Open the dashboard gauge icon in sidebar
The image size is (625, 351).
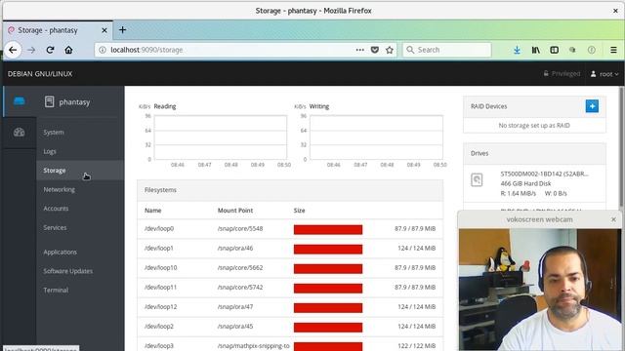click(20, 133)
